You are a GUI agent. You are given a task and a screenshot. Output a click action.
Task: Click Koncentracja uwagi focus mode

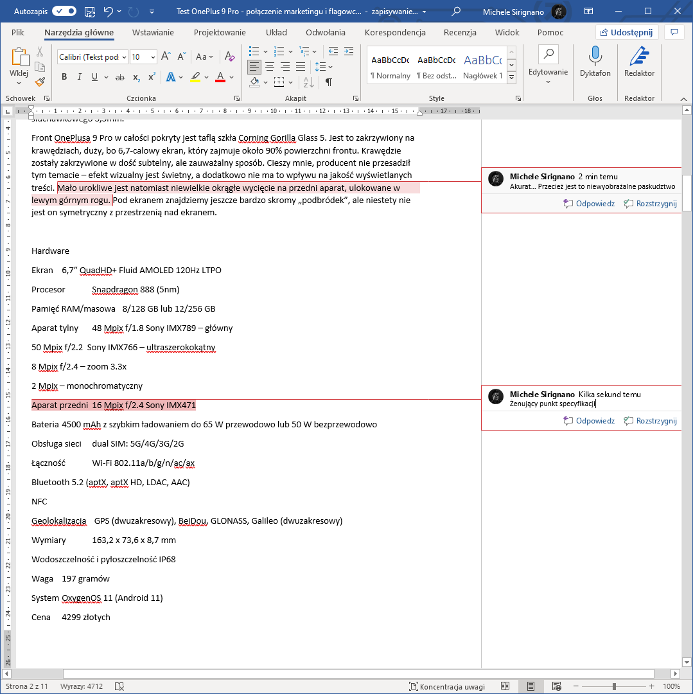446,686
